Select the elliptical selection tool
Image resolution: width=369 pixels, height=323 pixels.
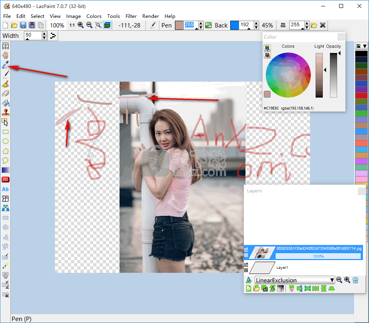(5, 227)
